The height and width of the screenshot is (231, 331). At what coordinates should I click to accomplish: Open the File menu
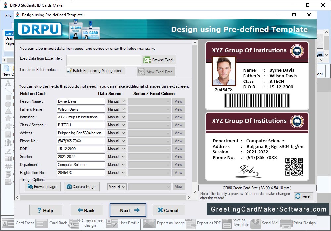(x=8, y=16)
